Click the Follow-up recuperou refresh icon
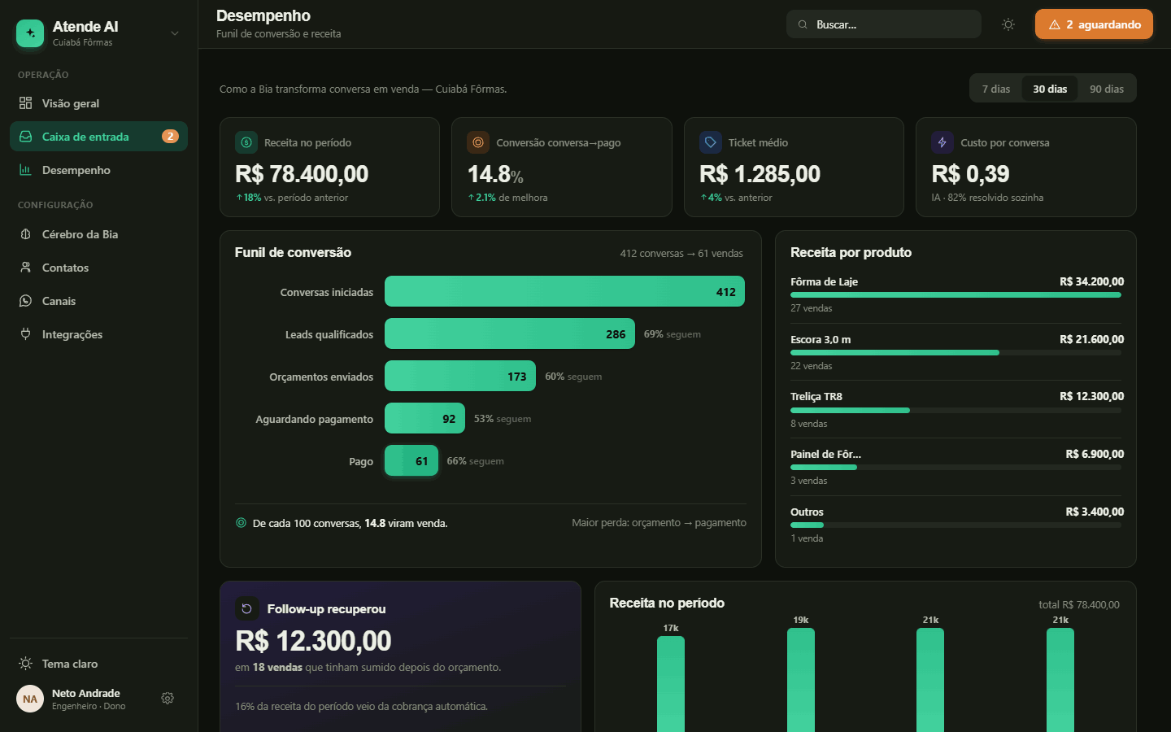Image resolution: width=1171 pixels, height=732 pixels. 247,608
